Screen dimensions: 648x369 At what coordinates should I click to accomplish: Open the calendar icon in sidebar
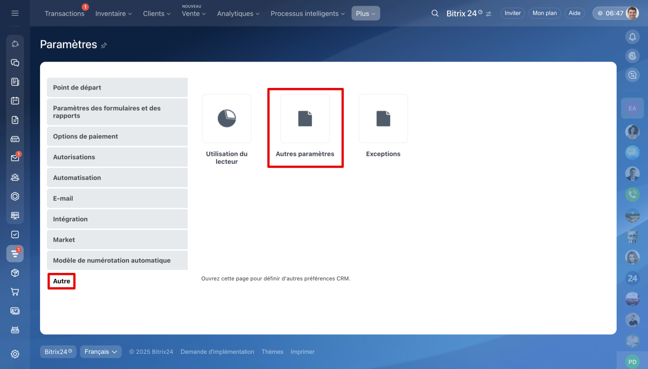click(x=15, y=101)
